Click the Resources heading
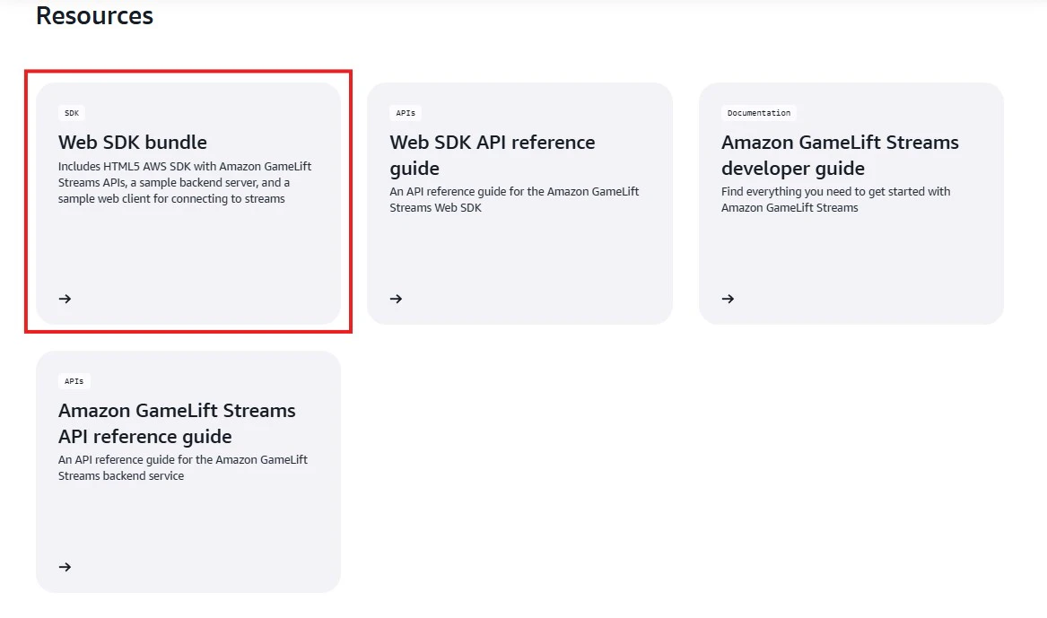 (x=95, y=15)
